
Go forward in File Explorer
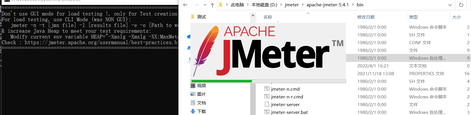click(x=196, y=5)
